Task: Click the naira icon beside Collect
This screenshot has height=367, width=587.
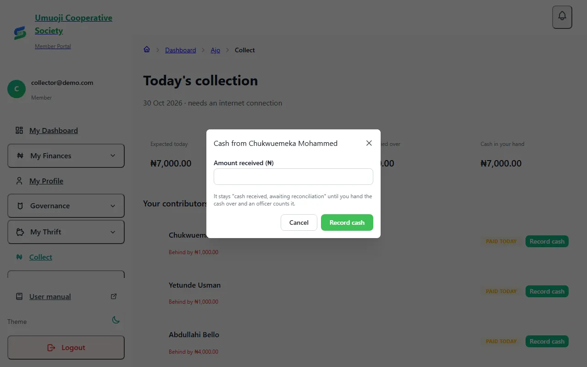Action: click(x=19, y=257)
